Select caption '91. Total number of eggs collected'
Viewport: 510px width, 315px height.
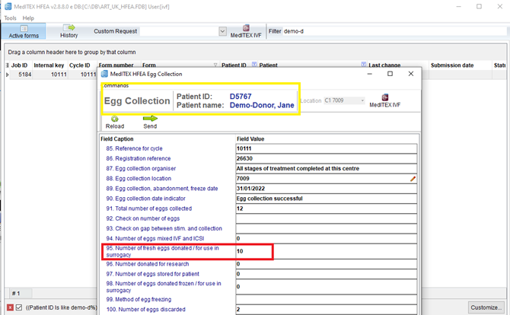149,208
